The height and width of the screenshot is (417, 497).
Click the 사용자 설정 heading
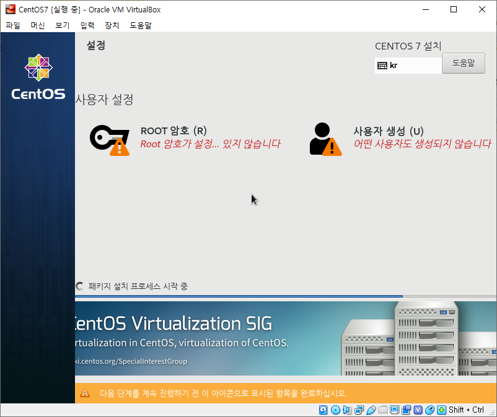point(104,100)
